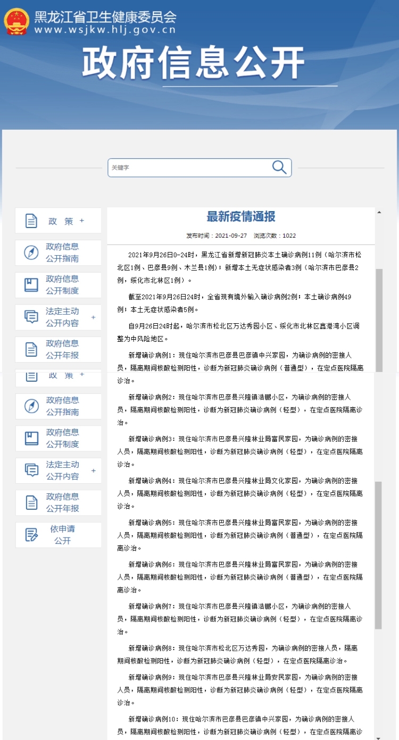
Task: Click the scroll-down arrow at the article's bottom
Action: pos(379,737)
